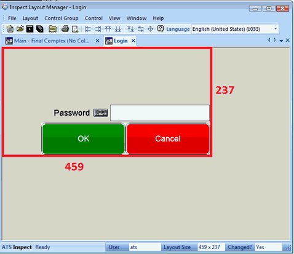Open the Control Group menu

coord(62,18)
